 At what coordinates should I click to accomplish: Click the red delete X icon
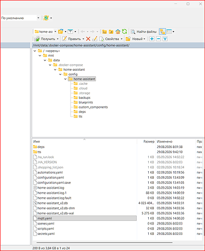88,39
